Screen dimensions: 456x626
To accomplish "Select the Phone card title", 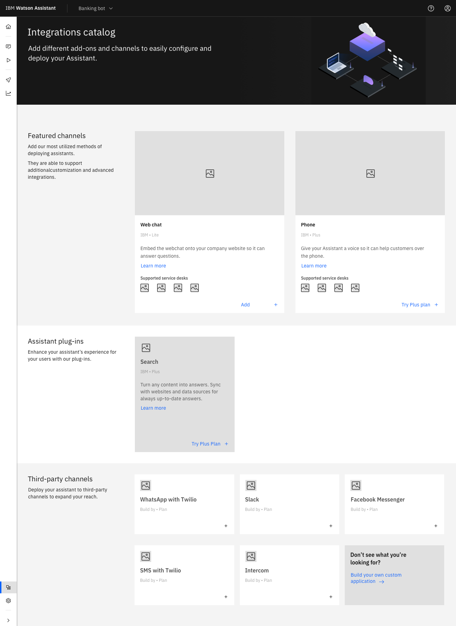I will tap(308, 225).
